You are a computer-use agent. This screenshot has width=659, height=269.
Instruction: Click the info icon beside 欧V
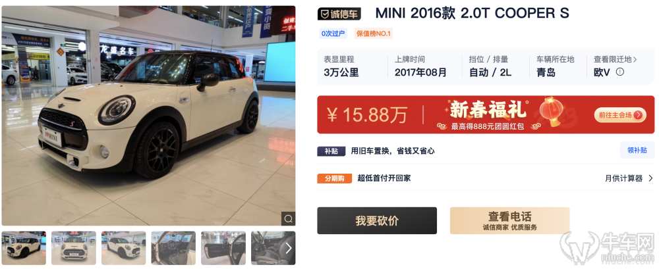click(x=620, y=72)
